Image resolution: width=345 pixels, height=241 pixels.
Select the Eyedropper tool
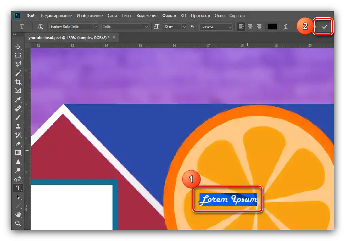click(x=18, y=100)
